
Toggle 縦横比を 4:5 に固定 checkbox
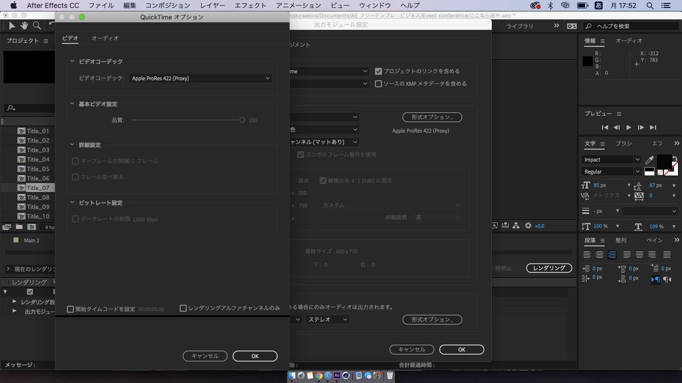pyautogui.click(x=323, y=181)
